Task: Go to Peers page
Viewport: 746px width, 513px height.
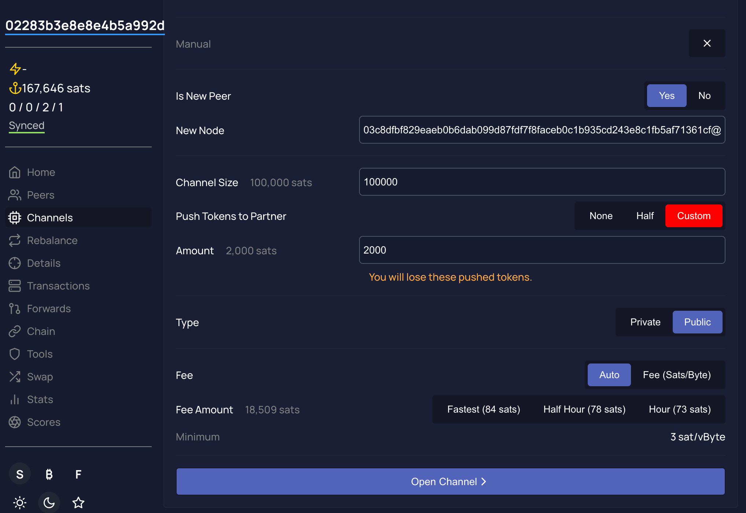Action: pyautogui.click(x=40, y=195)
